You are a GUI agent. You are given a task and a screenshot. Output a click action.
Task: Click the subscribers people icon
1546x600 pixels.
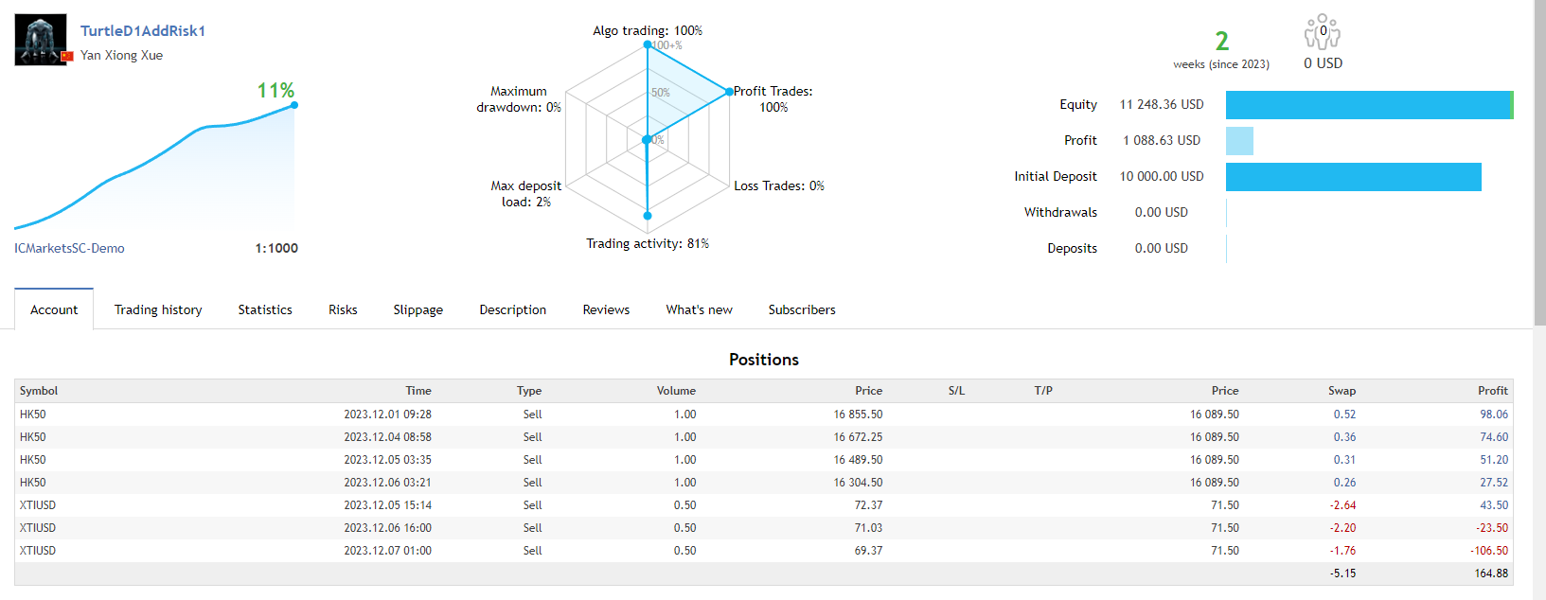coord(1322,32)
